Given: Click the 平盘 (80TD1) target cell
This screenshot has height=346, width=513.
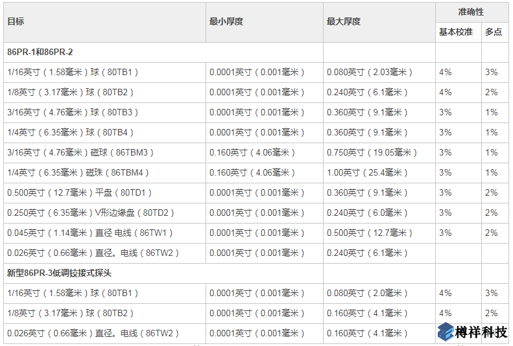Looking at the screenshot, I should 80,192.
